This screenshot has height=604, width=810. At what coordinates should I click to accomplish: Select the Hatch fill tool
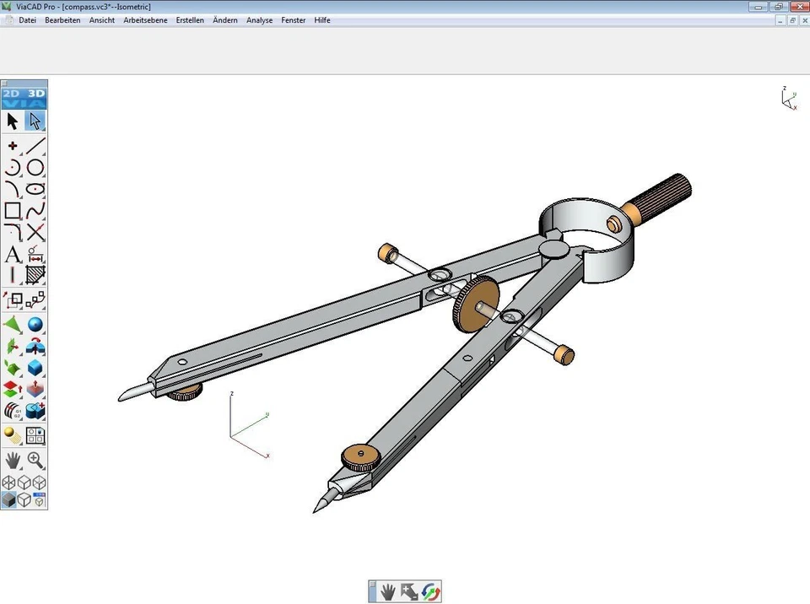pos(35,274)
